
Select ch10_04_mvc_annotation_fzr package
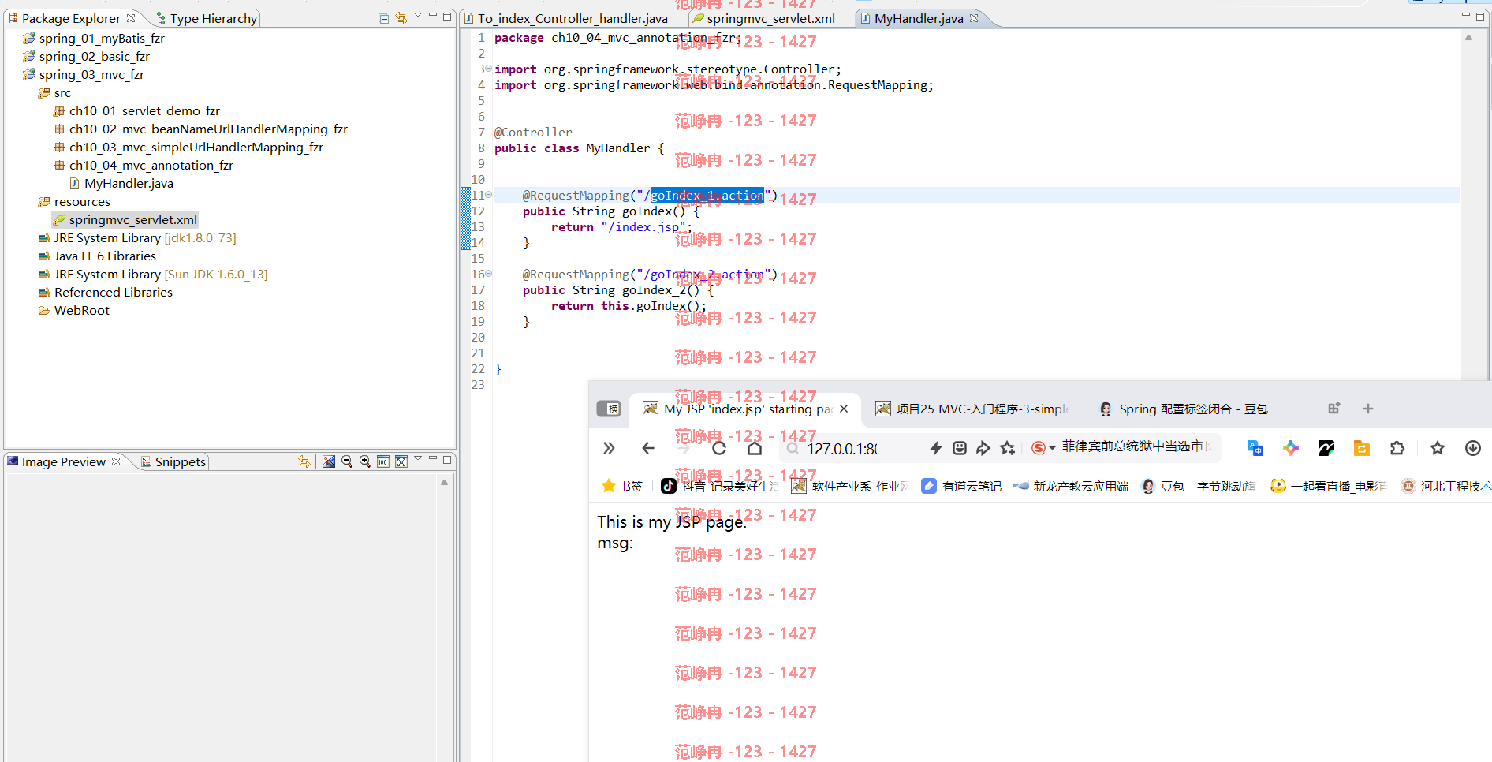pos(151,165)
